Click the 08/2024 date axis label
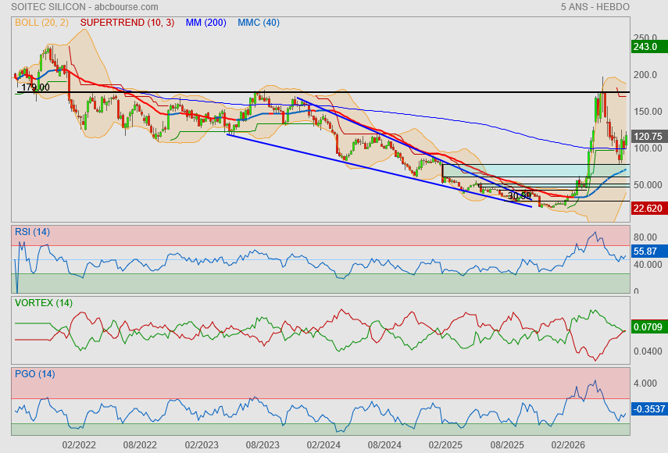 point(384,445)
